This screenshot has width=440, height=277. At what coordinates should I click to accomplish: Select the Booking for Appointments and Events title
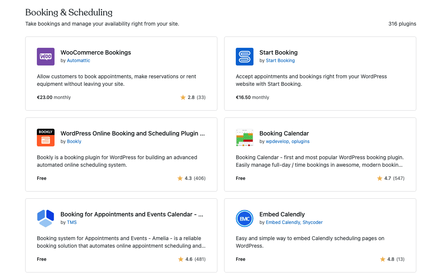coord(132,215)
